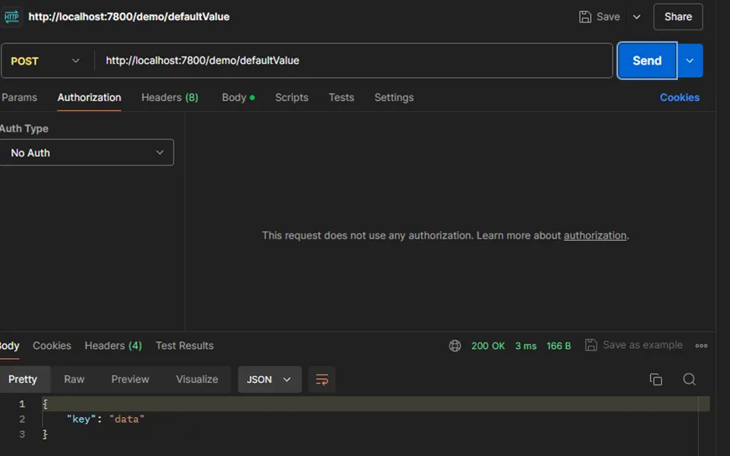Switch to the Params tab
Image resolution: width=730 pixels, height=456 pixels.
point(19,97)
